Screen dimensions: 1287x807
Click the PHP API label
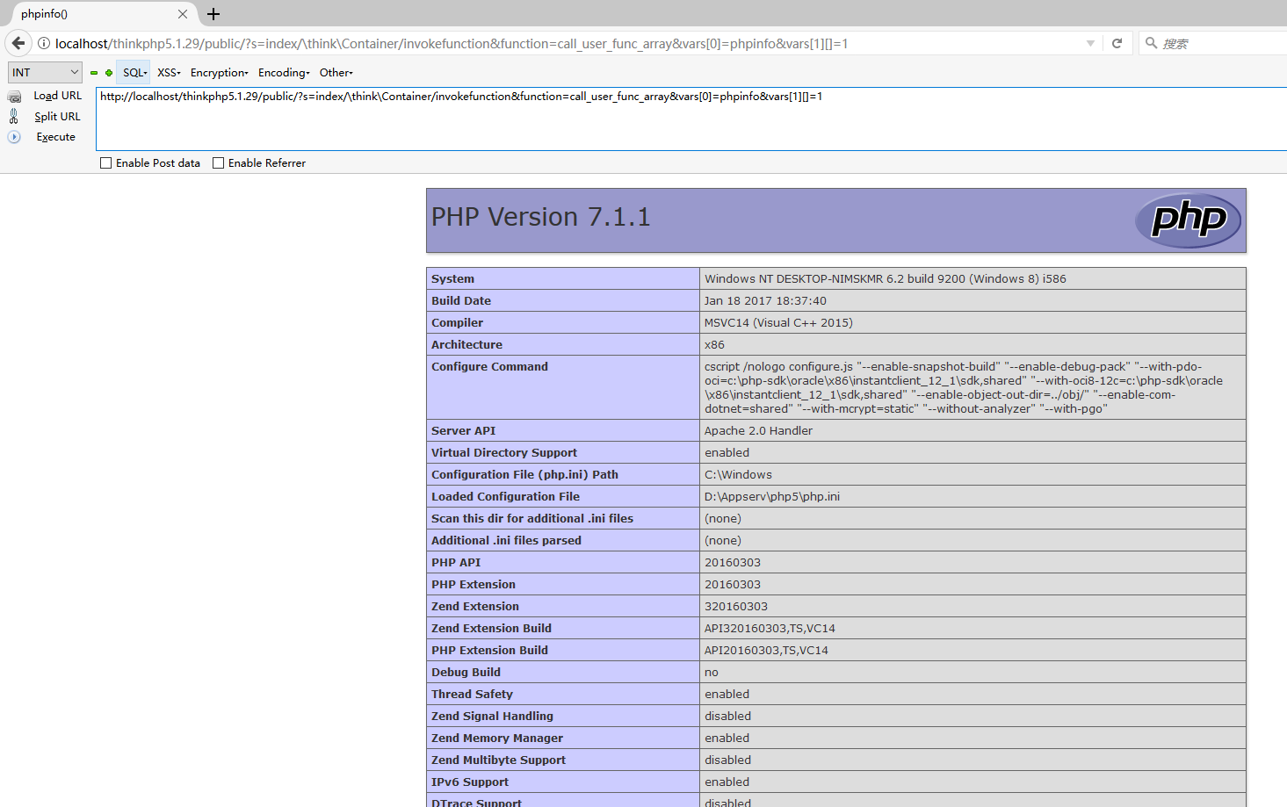456,563
